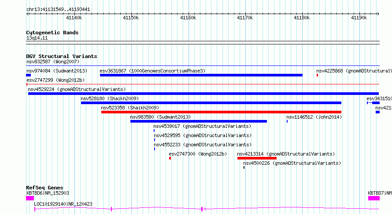392x214 pixels.
Task: Select variant label esv3631867 (1000GenomesConsortiumPhase3)
Action: (x=152, y=71)
